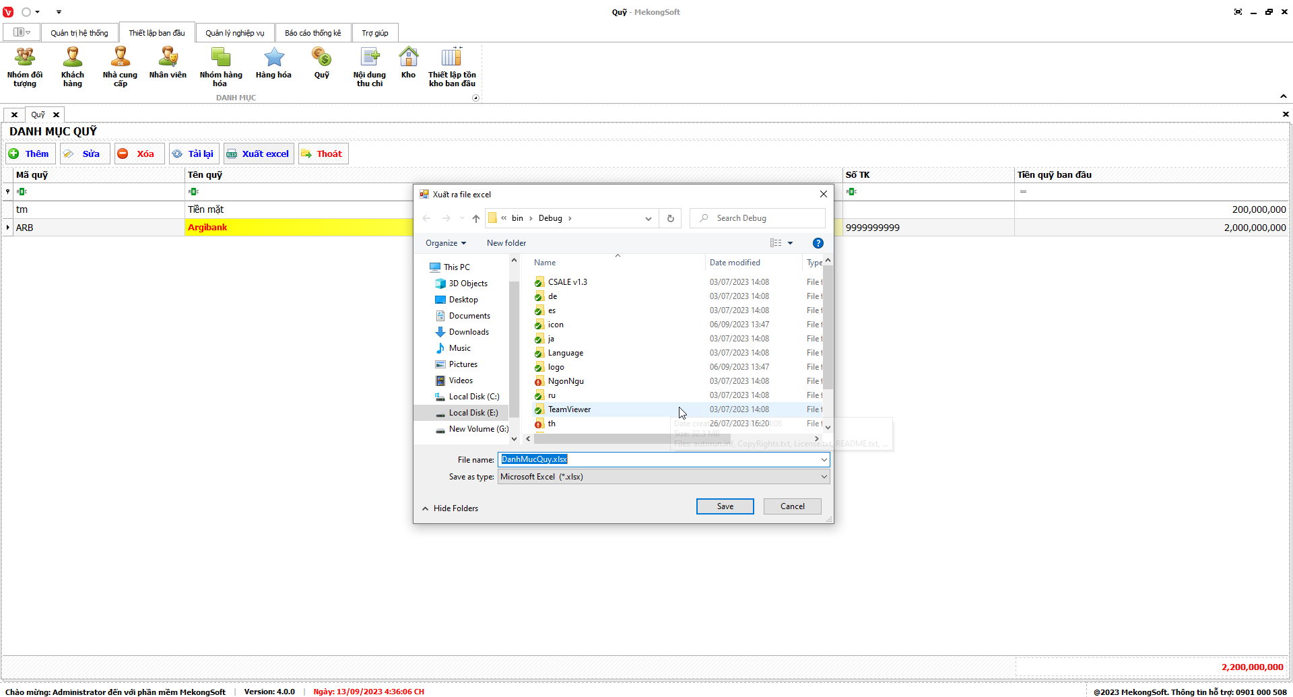The width and height of the screenshot is (1293, 697).
Task: Open Nhà cung cấp supplier catalog
Action: click(x=120, y=67)
